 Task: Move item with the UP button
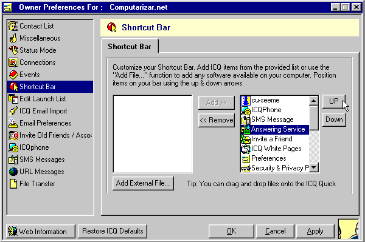[x=334, y=101]
